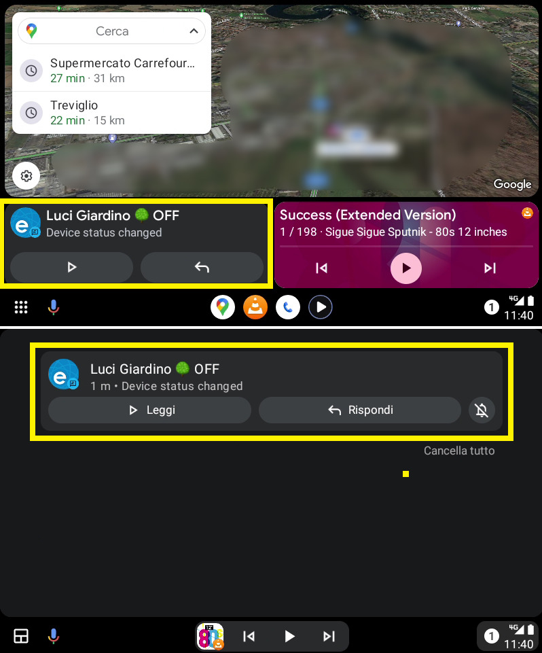Screen dimensions: 542x653
Task: Collapse the Cerca search suggestions chevron
Action: click(194, 31)
